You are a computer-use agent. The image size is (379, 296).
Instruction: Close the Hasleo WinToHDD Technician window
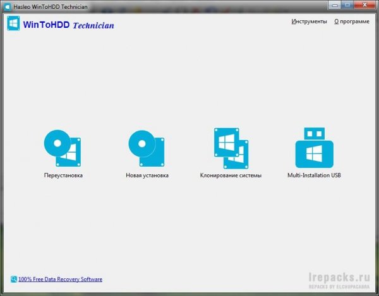click(364, 5)
